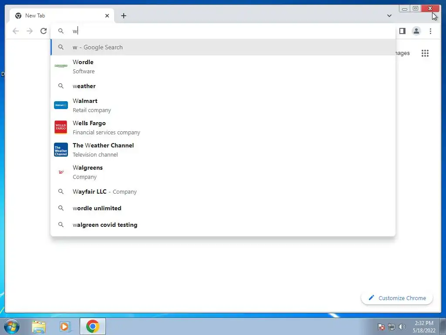Maximize the Chrome window

click(x=416, y=9)
